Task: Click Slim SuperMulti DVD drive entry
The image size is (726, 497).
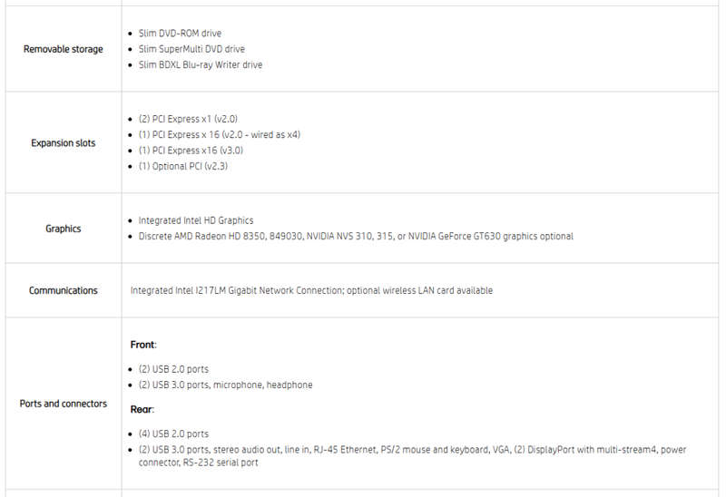Action: tap(191, 49)
